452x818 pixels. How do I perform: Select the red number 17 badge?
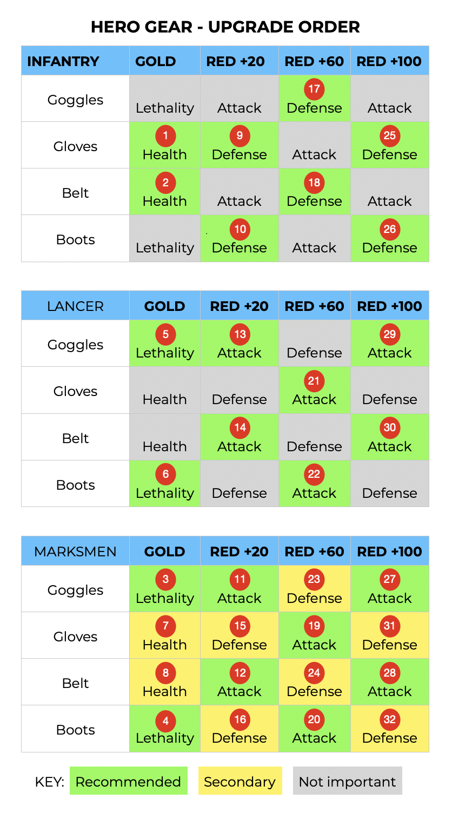pyautogui.click(x=314, y=89)
